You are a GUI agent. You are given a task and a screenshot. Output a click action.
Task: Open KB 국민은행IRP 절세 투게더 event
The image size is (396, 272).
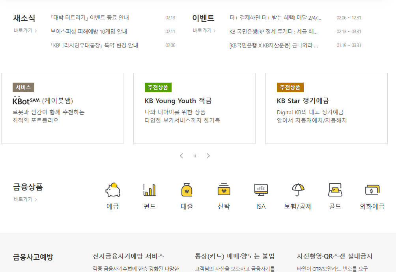click(x=273, y=31)
